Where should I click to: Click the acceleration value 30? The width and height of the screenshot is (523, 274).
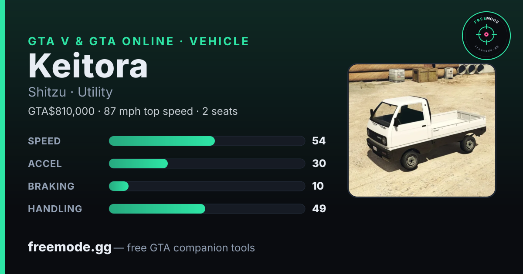point(319,164)
